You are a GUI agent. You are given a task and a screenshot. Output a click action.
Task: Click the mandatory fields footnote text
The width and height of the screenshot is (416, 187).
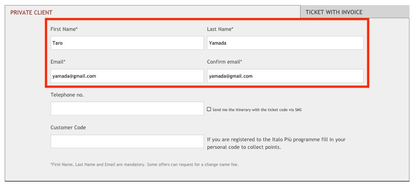click(144, 164)
